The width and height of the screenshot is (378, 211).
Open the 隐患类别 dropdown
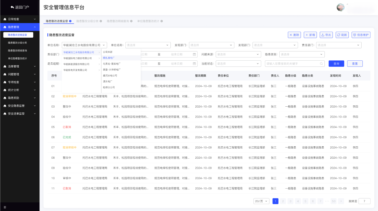tap(302, 54)
